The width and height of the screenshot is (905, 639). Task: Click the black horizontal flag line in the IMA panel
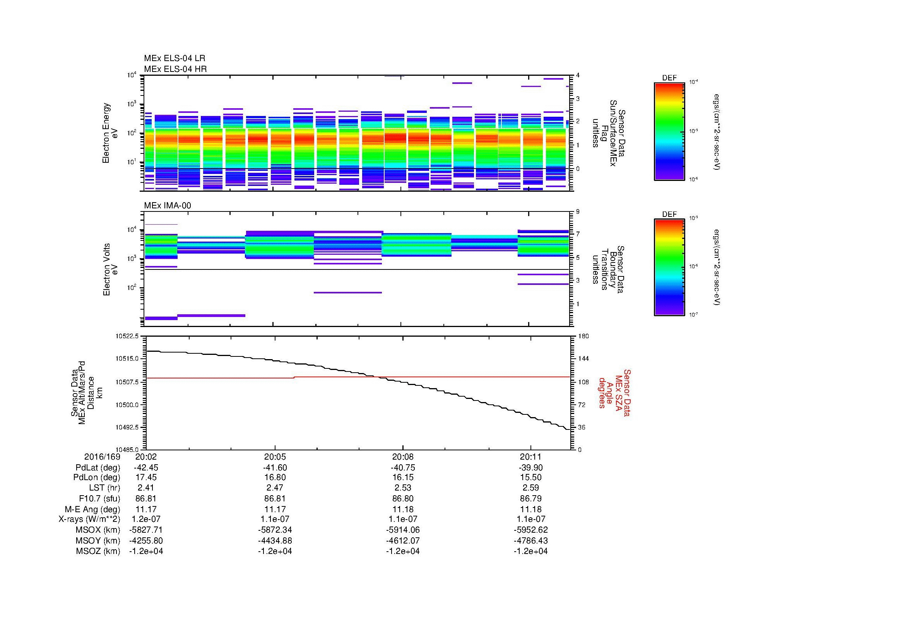tap(357, 270)
